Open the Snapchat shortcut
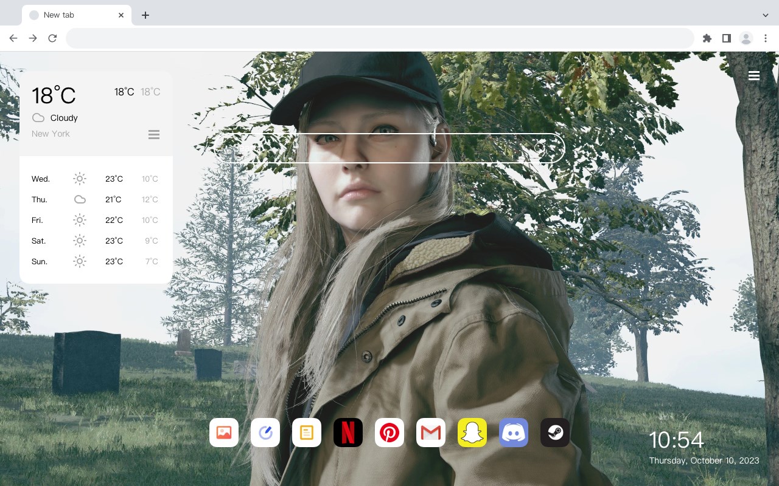Image resolution: width=779 pixels, height=486 pixels. [x=472, y=433]
